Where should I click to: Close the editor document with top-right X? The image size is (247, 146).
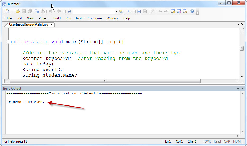242,24
